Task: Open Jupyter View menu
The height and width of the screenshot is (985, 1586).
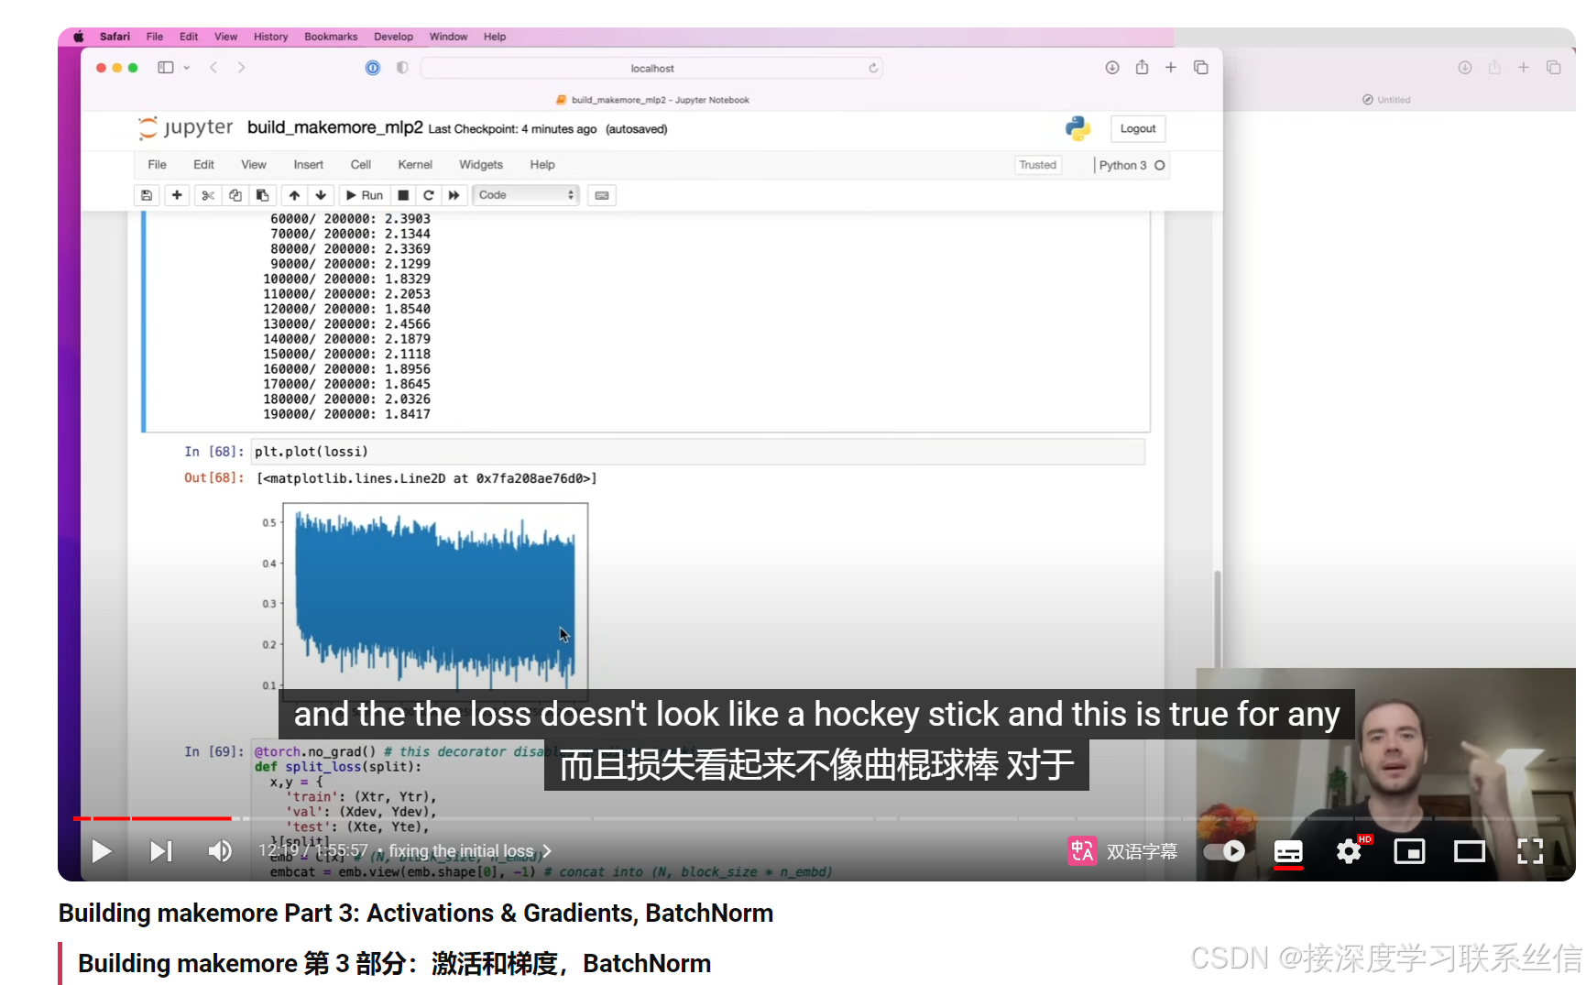Action: click(254, 165)
